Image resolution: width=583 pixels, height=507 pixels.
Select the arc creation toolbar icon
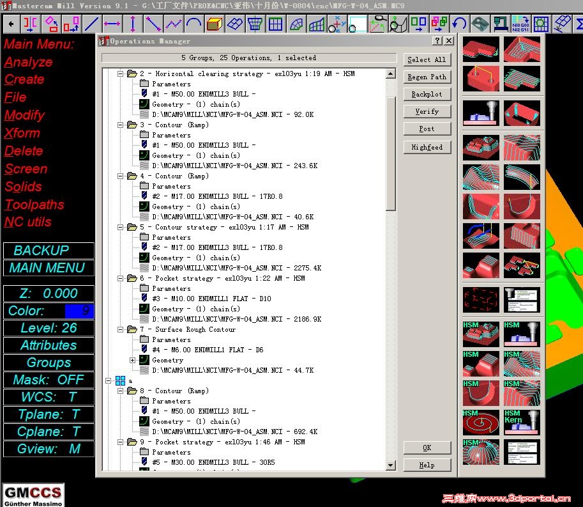point(193,24)
